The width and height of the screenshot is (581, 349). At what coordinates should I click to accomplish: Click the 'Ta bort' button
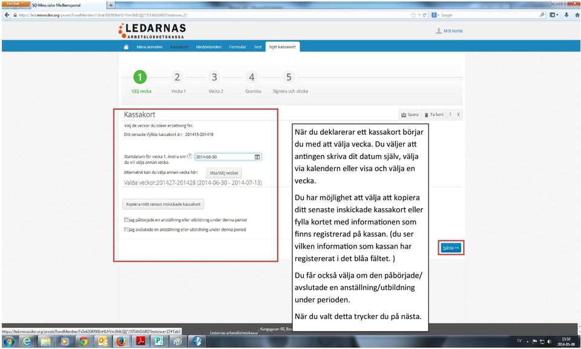(434, 114)
